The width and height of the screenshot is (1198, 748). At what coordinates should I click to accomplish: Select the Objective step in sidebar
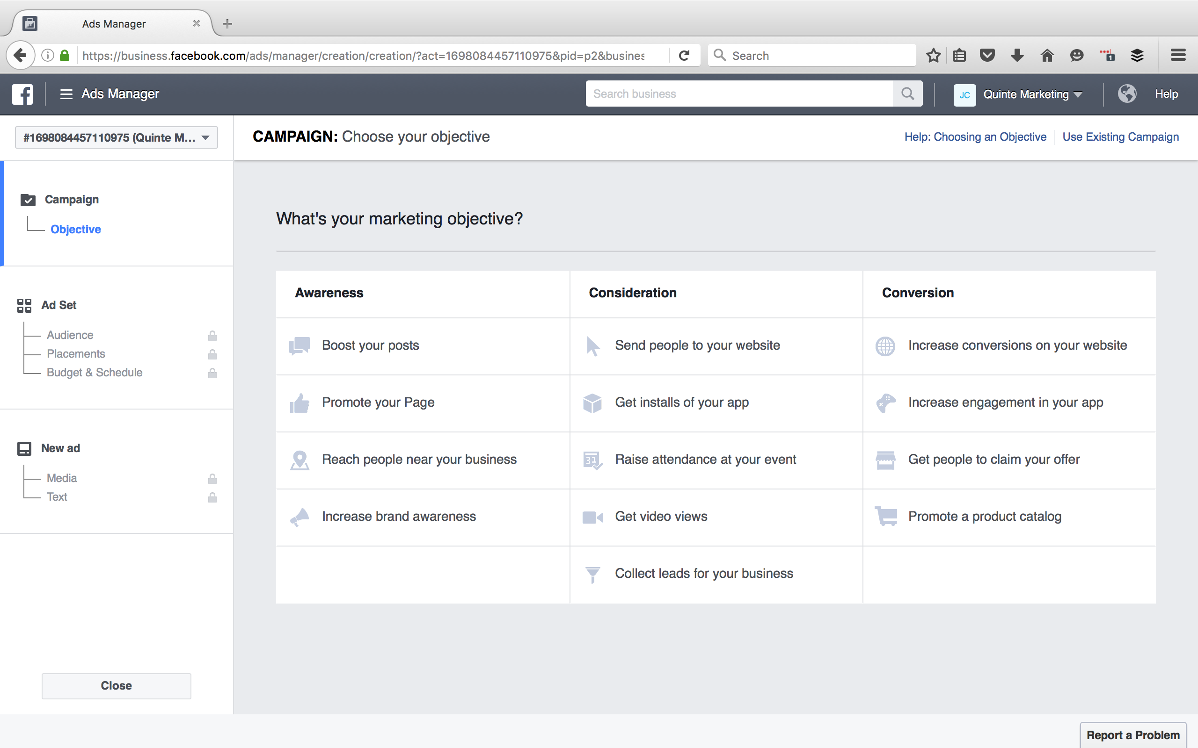(76, 230)
